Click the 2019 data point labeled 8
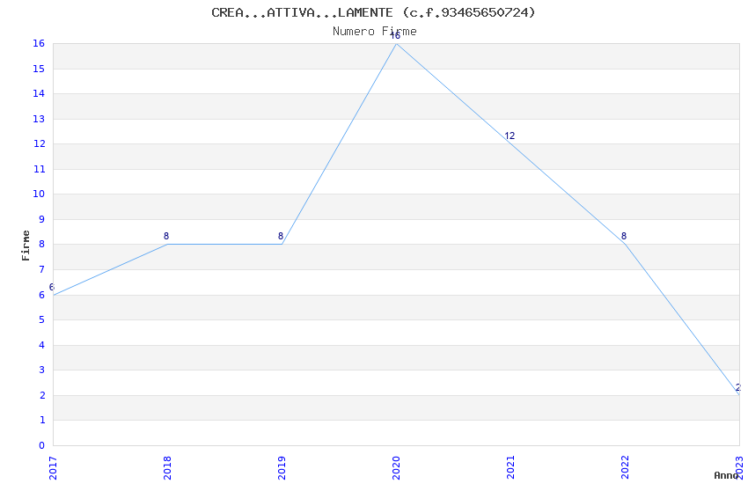This screenshot has width=748, height=484. click(x=281, y=236)
